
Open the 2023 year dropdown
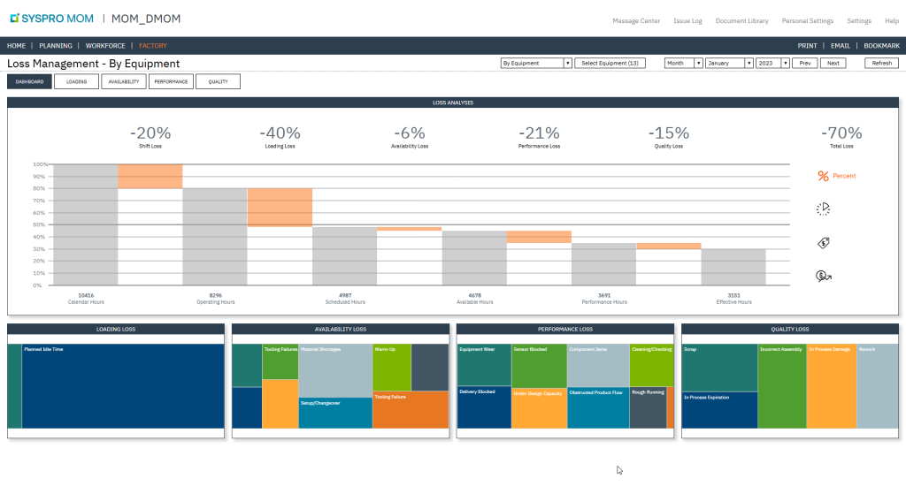(x=772, y=63)
